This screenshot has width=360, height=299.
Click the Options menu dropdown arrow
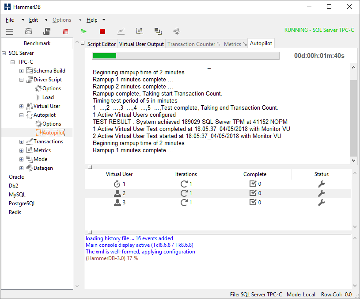pyautogui.click(x=80, y=20)
